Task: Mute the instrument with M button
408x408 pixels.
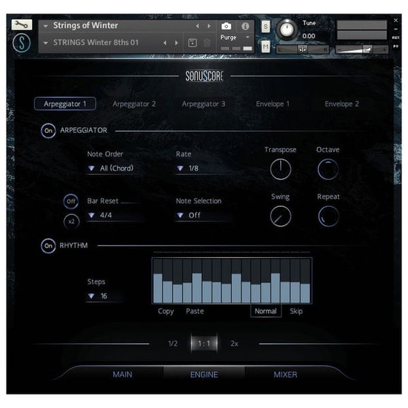Action: (x=265, y=46)
